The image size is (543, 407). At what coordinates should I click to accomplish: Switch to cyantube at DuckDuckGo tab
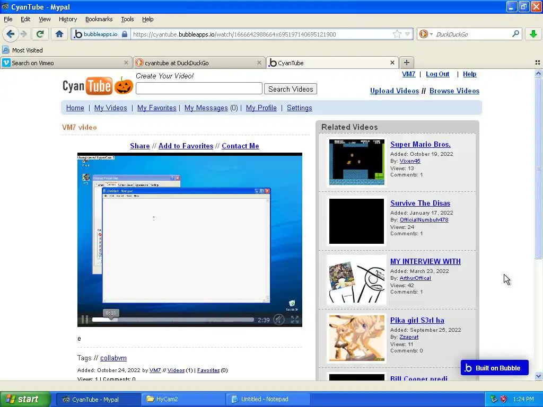point(199,63)
